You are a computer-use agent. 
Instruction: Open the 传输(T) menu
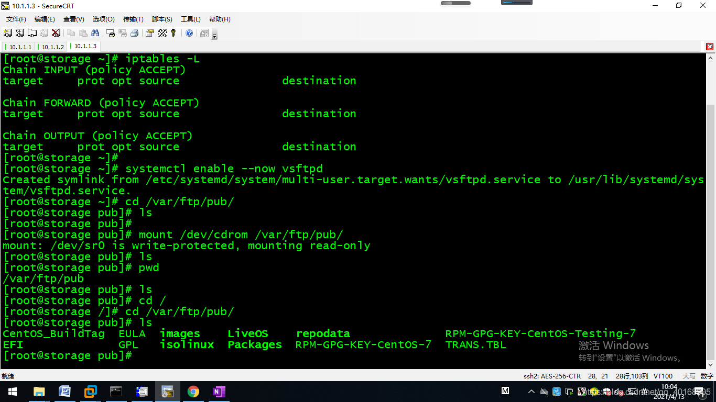133,19
